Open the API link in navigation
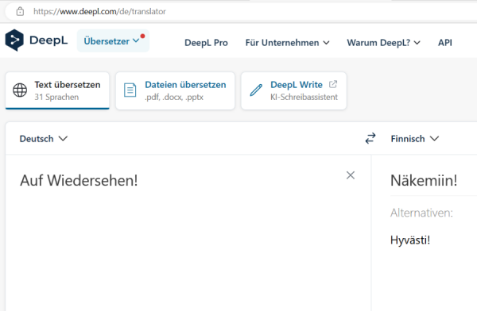 [444, 43]
